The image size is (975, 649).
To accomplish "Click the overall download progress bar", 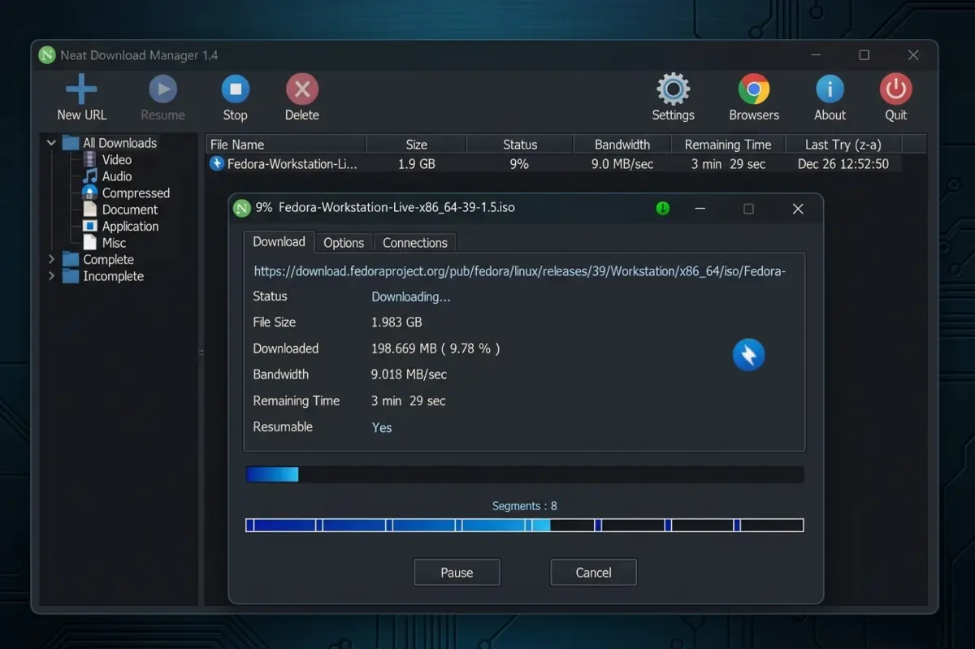I will click(525, 474).
